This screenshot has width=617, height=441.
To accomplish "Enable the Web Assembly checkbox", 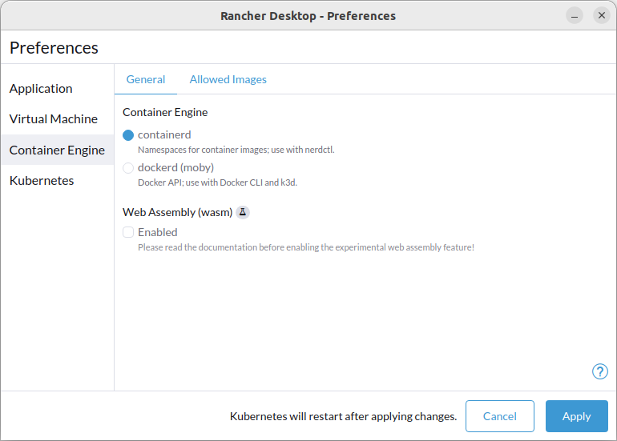I will [128, 232].
